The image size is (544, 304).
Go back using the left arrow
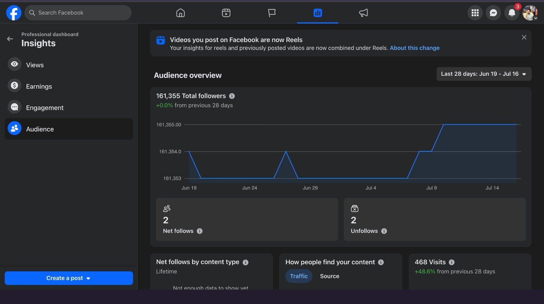point(10,39)
